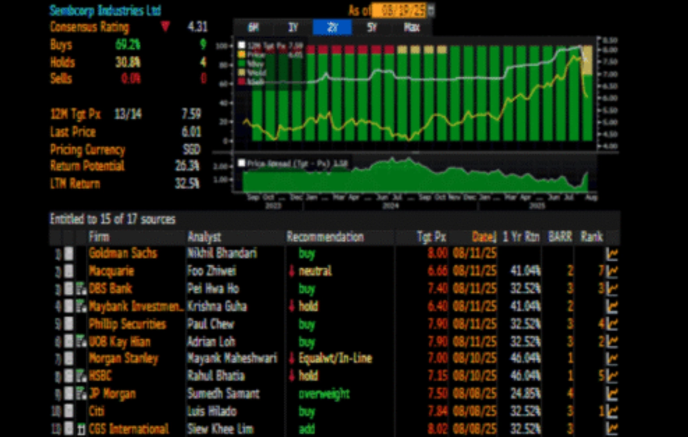Open the report icon beside CGS International
The height and width of the screenshot is (437, 688).
81,429
